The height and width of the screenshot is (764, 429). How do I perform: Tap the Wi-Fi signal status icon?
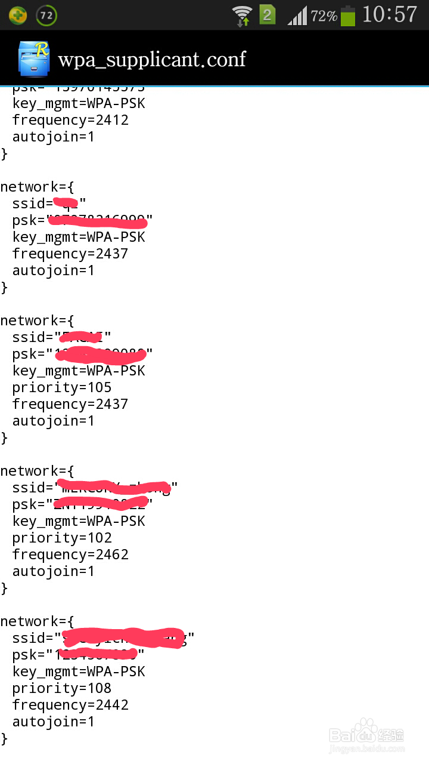242,16
